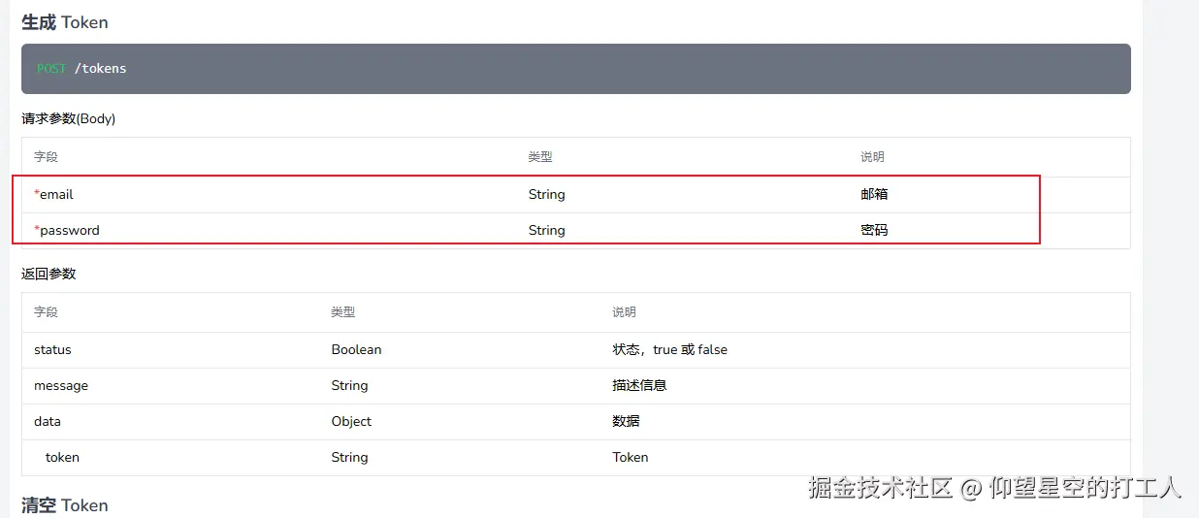Screen dimensions: 1199x518
Task: Click the Object type cell
Action: [x=351, y=421]
